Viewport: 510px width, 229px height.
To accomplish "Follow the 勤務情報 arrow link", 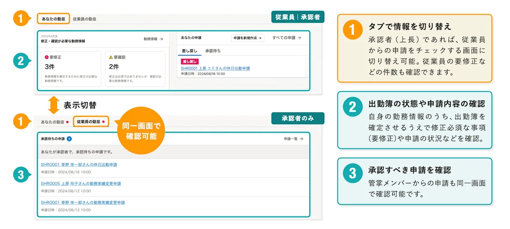I will point(153,39).
